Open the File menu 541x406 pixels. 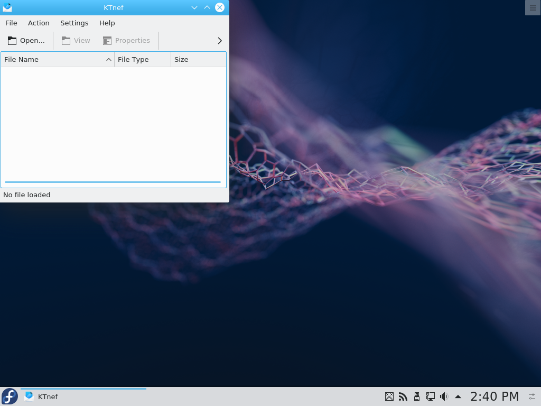[x=11, y=23]
